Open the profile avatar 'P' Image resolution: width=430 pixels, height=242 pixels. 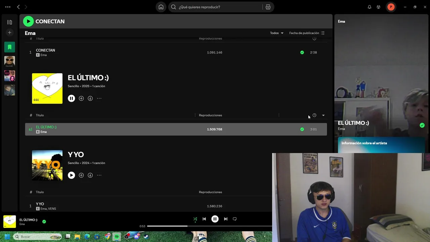point(391,7)
